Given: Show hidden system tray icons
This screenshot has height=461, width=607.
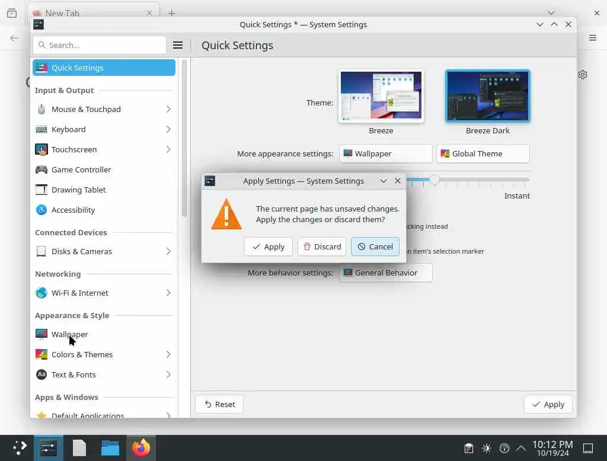Looking at the screenshot, I should tap(521, 448).
